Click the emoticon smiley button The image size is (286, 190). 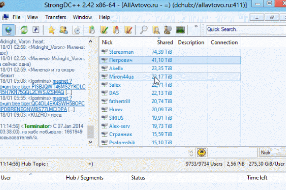[x=202, y=153]
